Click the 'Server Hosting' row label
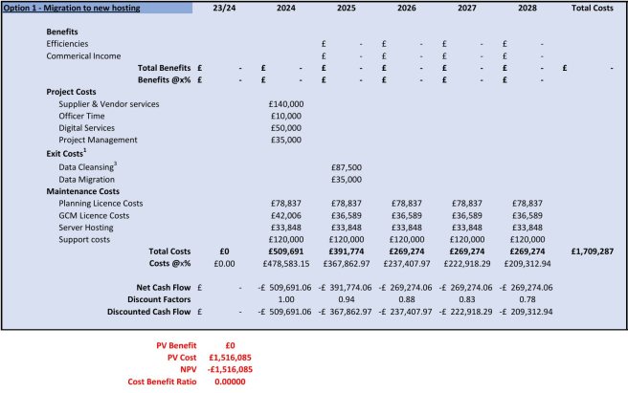Screen dimensions: 628x393 click(87, 228)
